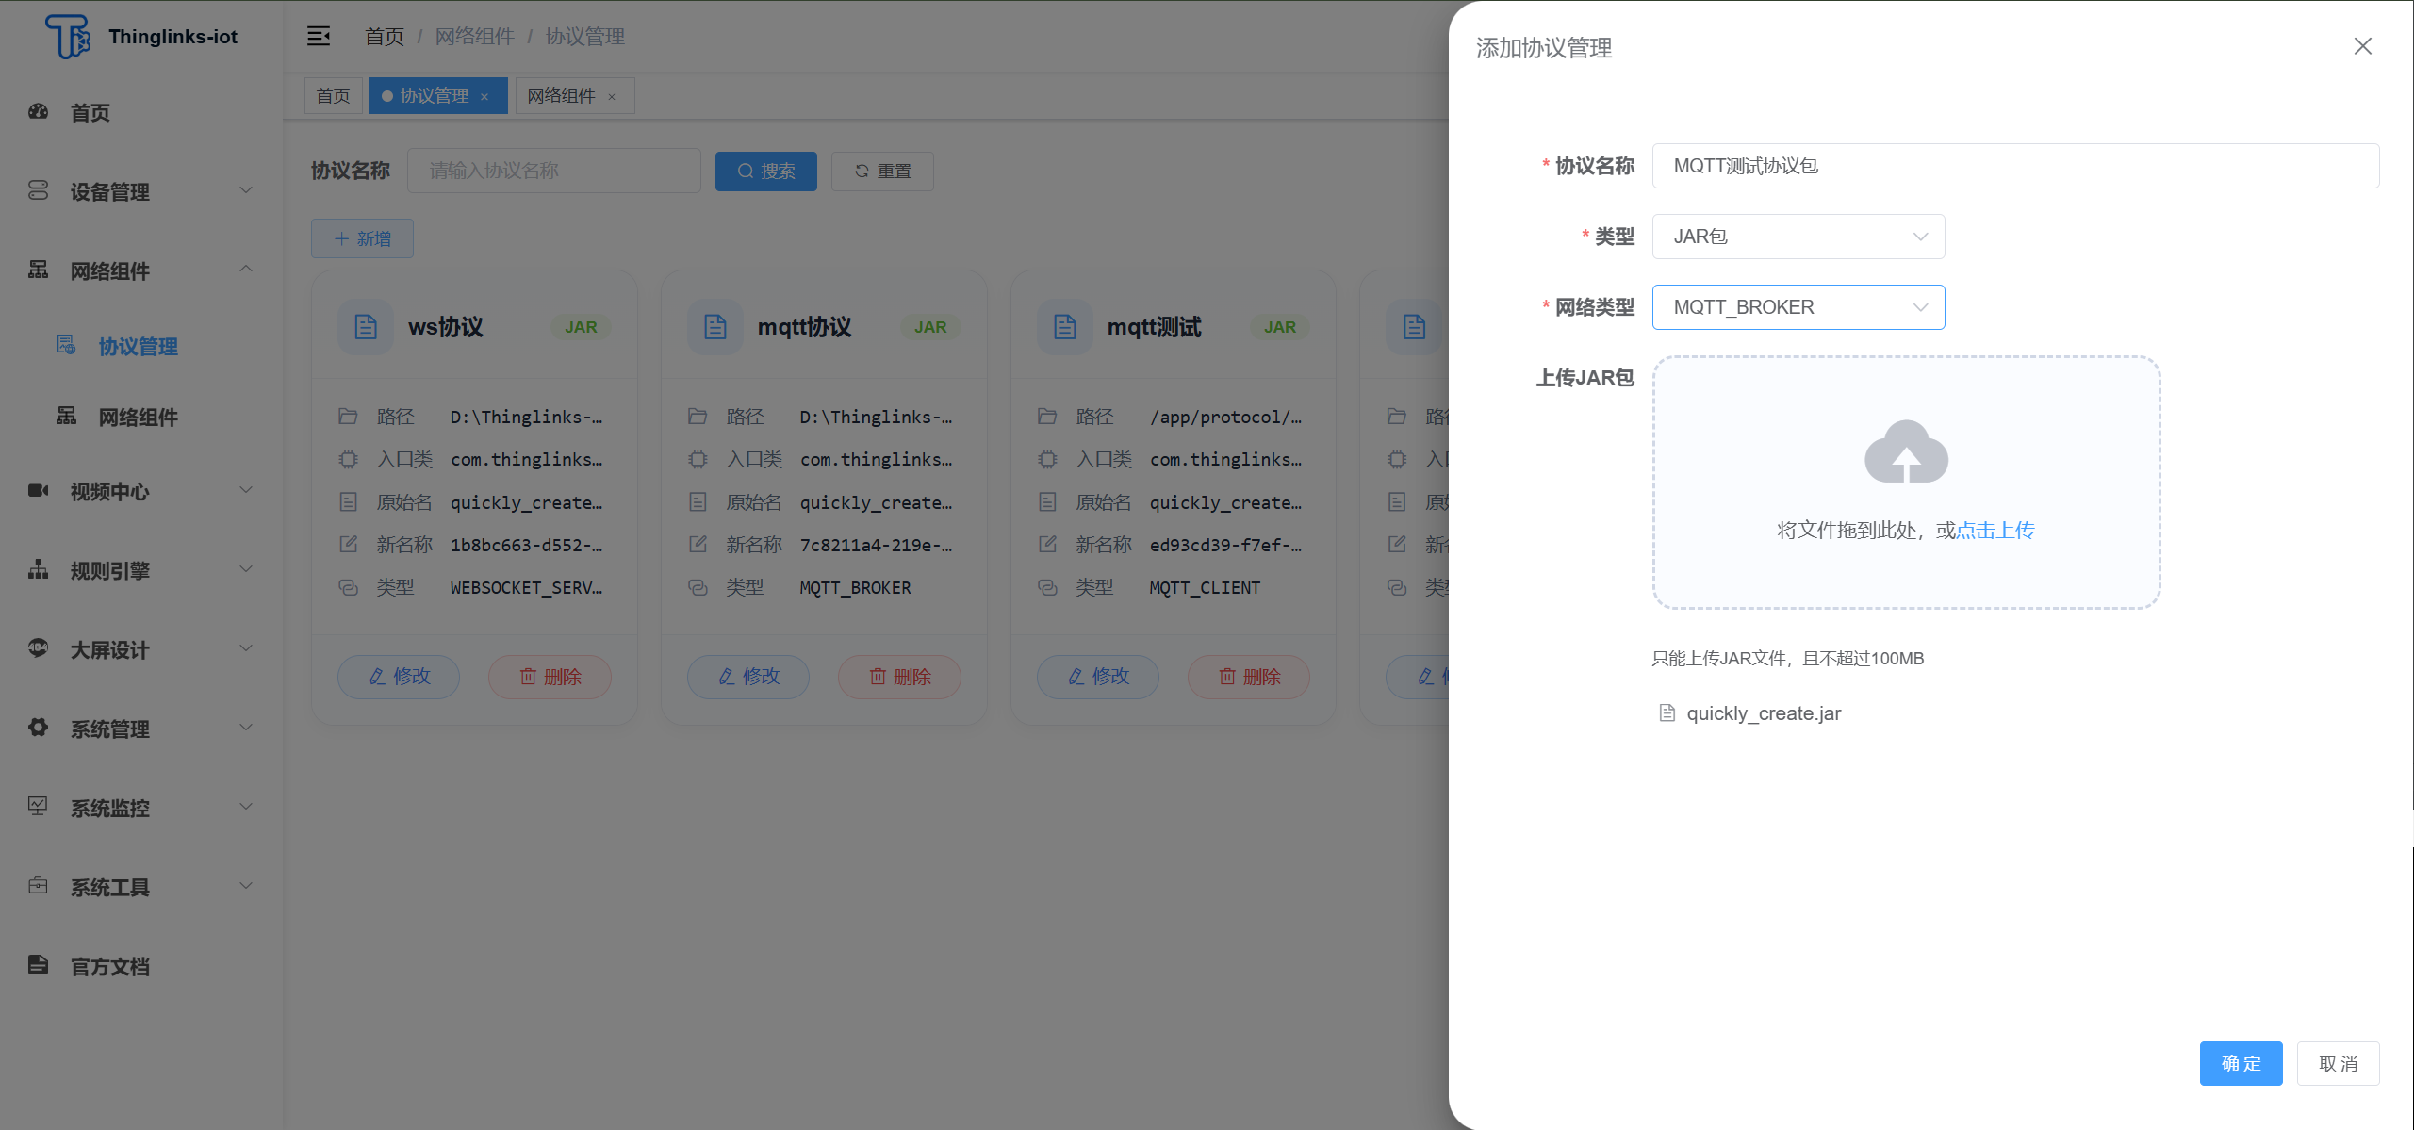Switch to the 网络组件 tab
The image size is (2414, 1130).
562,96
